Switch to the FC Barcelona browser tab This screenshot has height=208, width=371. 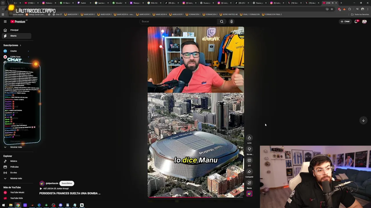67,3
